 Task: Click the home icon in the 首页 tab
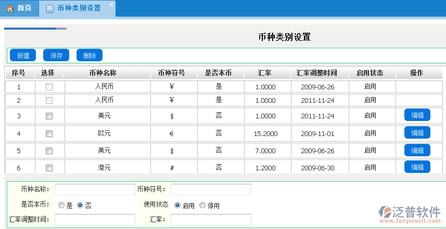tap(10, 8)
